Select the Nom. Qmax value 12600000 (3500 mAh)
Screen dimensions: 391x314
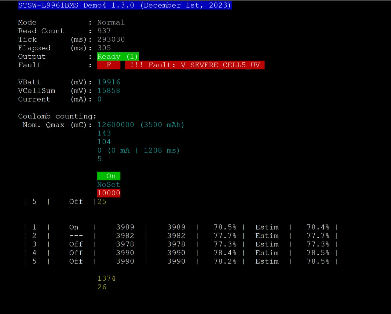[141, 125]
